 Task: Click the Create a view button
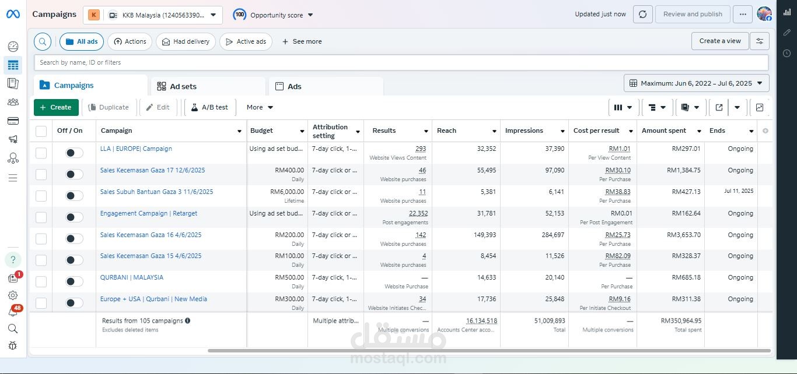[720, 41]
